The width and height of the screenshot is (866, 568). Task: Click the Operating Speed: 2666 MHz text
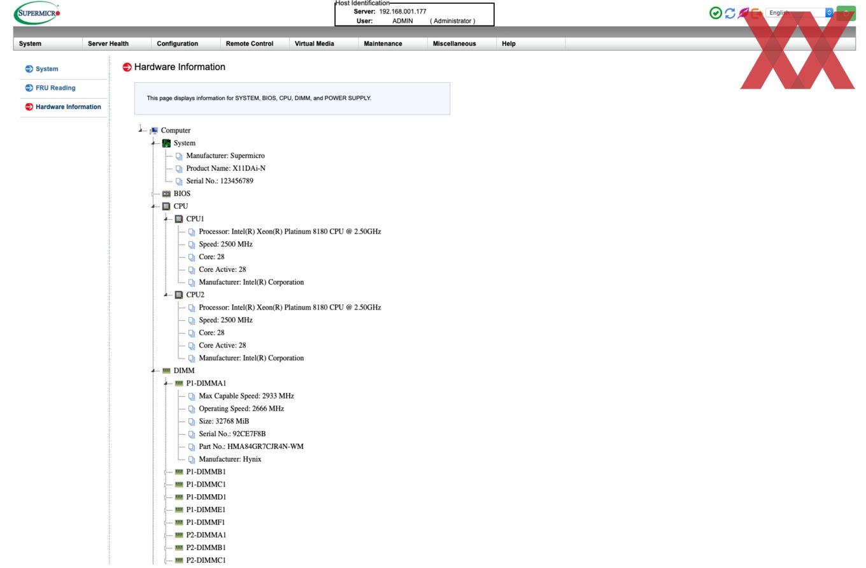point(241,409)
